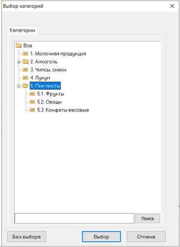This screenshot has height=247, width=180.
Task: Cancel the dialog with Отмена
Action: [146, 237]
